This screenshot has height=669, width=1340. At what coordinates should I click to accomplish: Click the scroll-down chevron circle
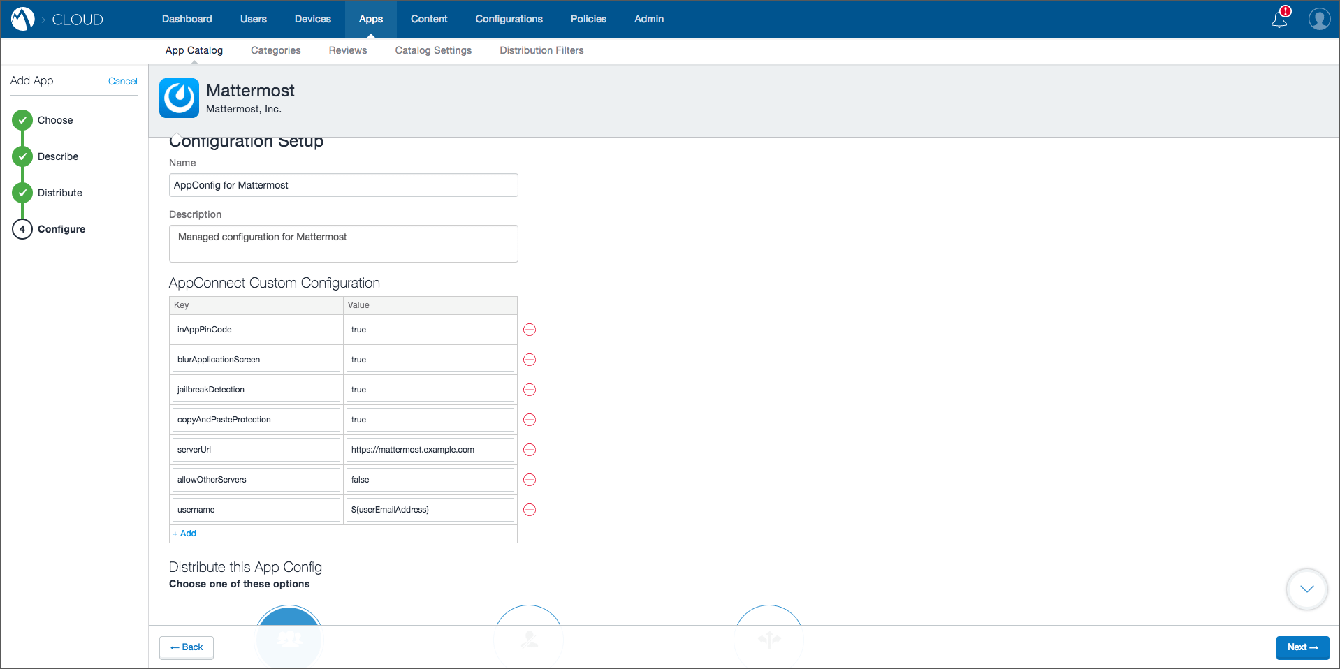(x=1306, y=589)
